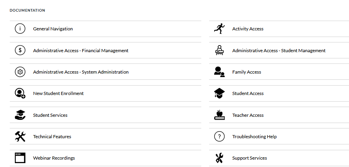Image resolution: width=349 pixels, height=167 pixels.
Task: Click the Family Access people icon
Action: coord(219,72)
